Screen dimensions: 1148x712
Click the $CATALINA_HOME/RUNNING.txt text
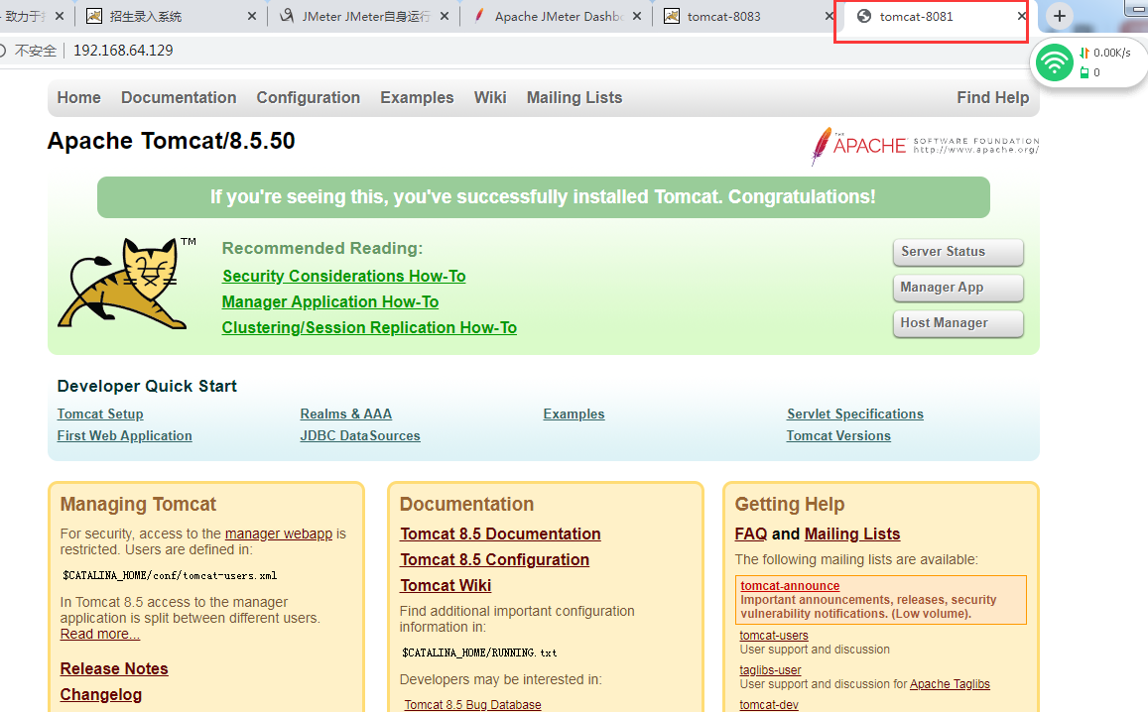click(x=479, y=653)
